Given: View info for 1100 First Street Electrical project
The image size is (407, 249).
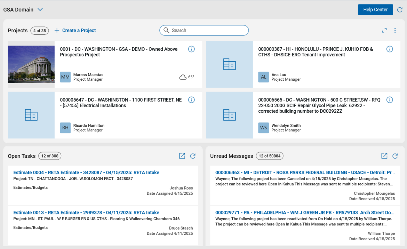Looking at the screenshot, I should 191,100.
